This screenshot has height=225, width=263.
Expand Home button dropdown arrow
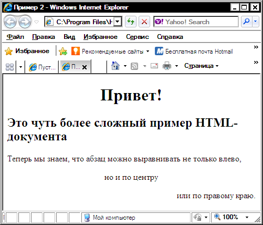pyautogui.click(x=125, y=66)
